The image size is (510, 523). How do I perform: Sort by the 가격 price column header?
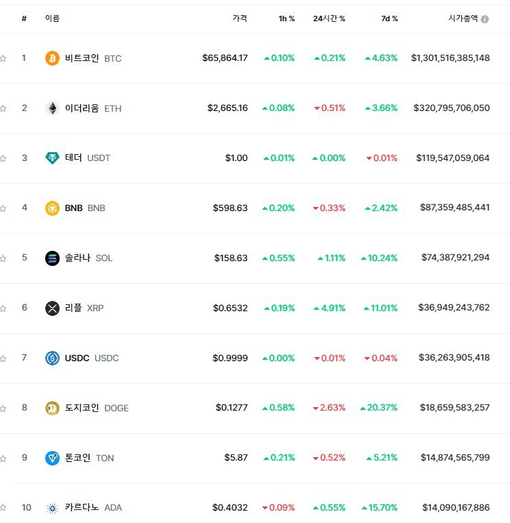(x=240, y=19)
